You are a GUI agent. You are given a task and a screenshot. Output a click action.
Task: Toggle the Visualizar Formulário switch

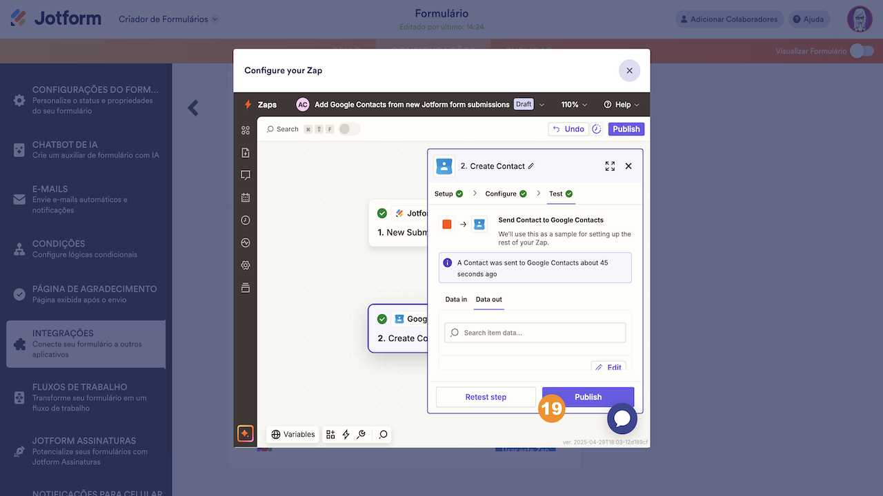862,51
